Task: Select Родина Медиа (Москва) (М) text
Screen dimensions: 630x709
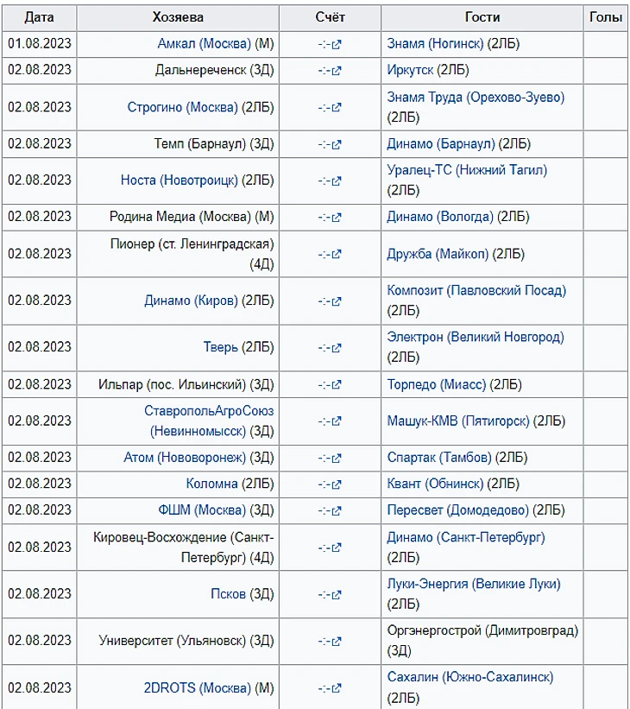Action: [192, 217]
